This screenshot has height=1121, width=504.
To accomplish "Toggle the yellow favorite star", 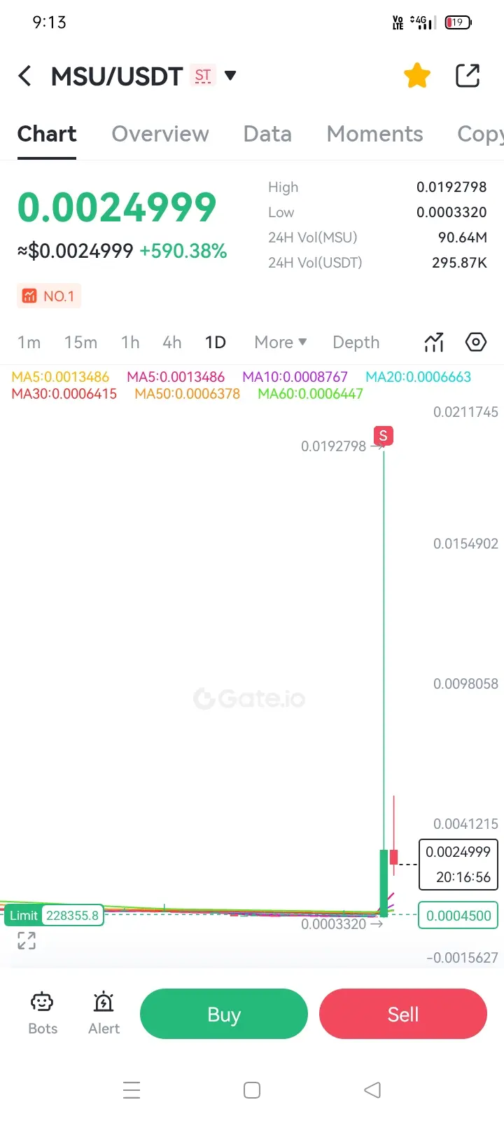I will tap(417, 76).
